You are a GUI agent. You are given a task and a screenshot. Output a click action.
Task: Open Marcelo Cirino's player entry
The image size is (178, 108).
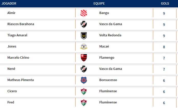click(18, 57)
